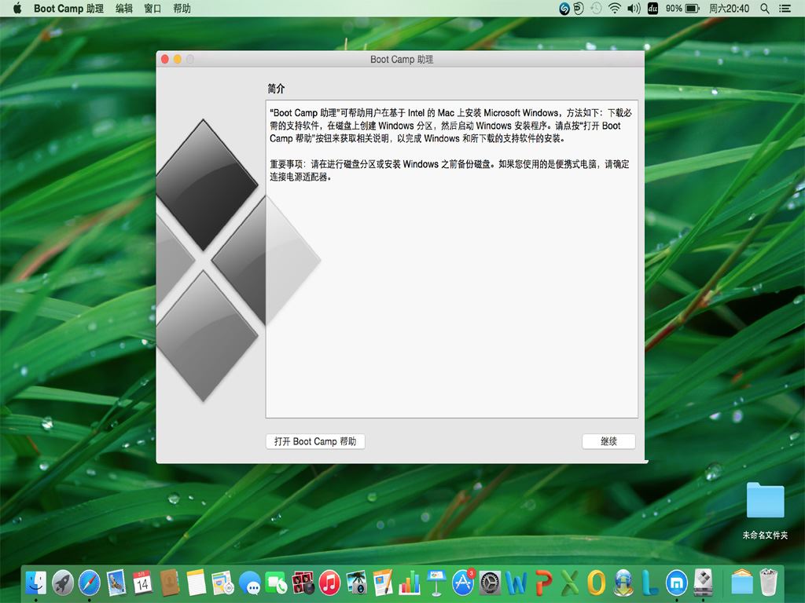Viewport: 805px width, 603px height.
Task: Minimize the Boot Camp 助理 window
Action: click(x=177, y=59)
